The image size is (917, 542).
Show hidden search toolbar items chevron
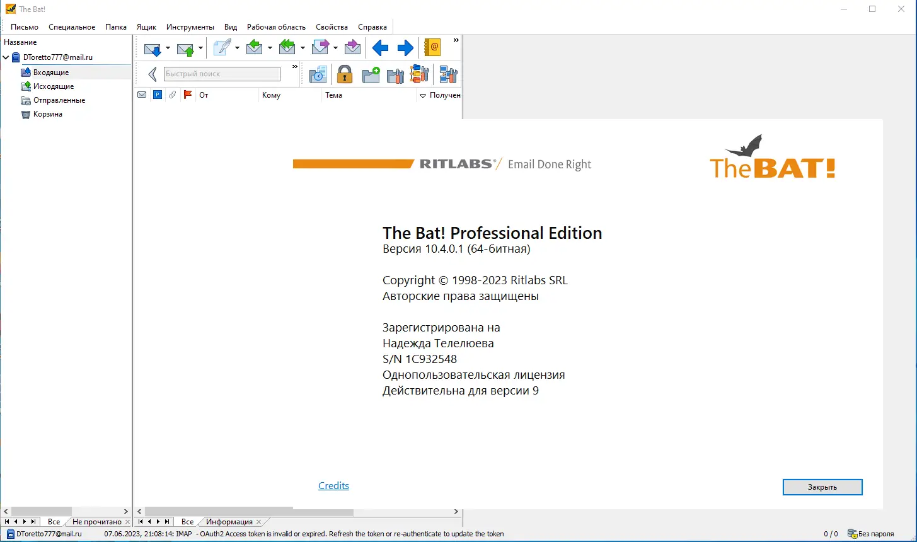click(x=294, y=67)
